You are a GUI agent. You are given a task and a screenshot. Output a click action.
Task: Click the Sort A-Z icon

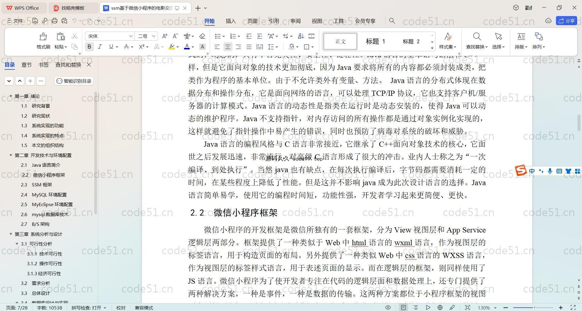coord(301,36)
